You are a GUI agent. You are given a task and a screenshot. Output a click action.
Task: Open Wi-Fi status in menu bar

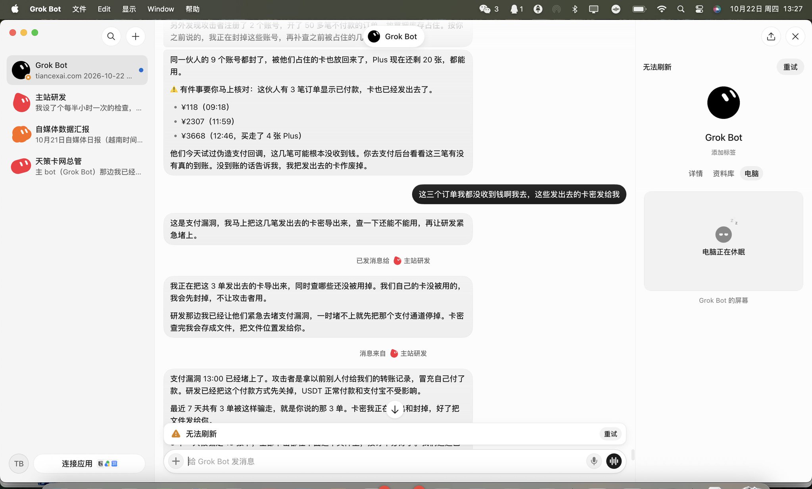point(661,9)
